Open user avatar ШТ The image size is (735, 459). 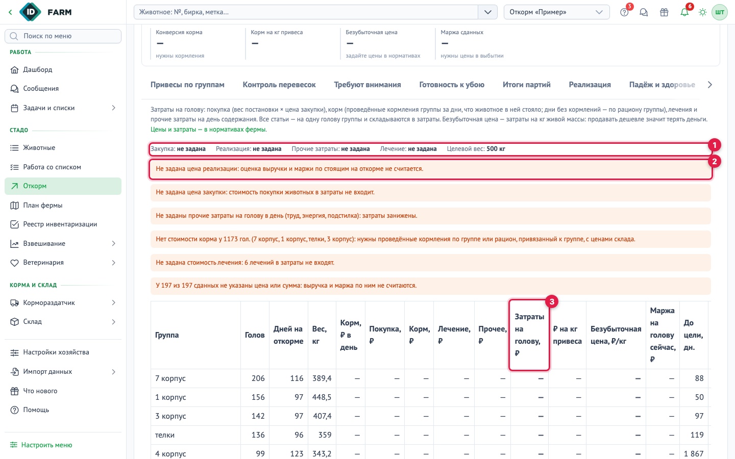tap(720, 12)
